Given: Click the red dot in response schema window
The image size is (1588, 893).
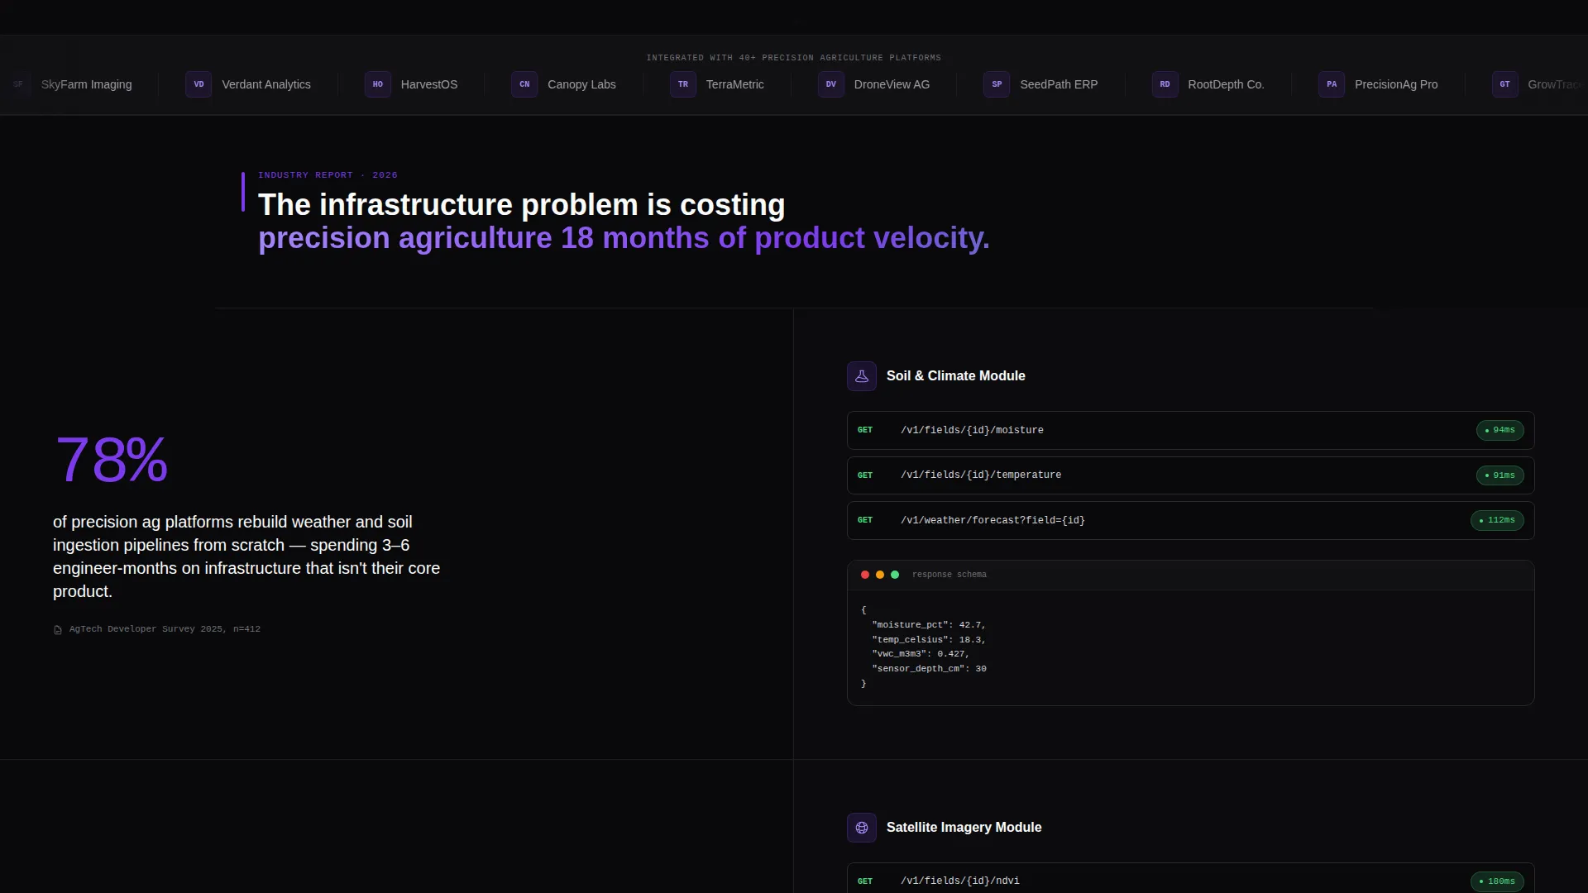Looking at the screenshot, I should pyautogui.click(x=865, y=575).
